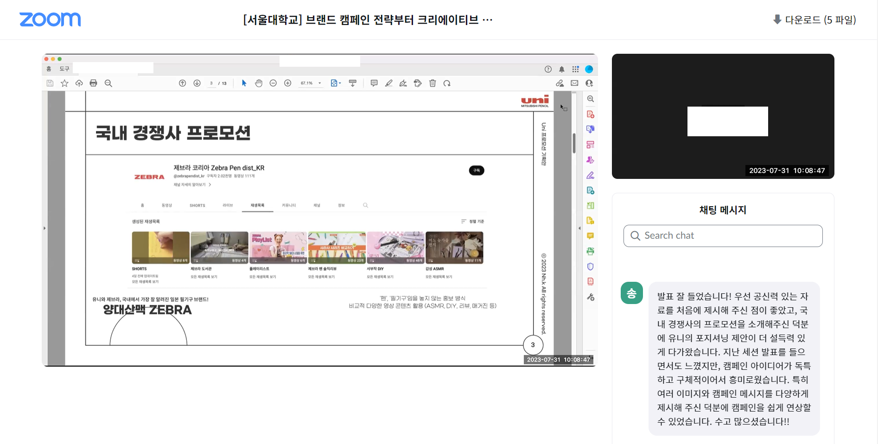This screenshot has width=878, height=444.
Task: Click the zoom out minus icon
Action: [x=273, y=83]
